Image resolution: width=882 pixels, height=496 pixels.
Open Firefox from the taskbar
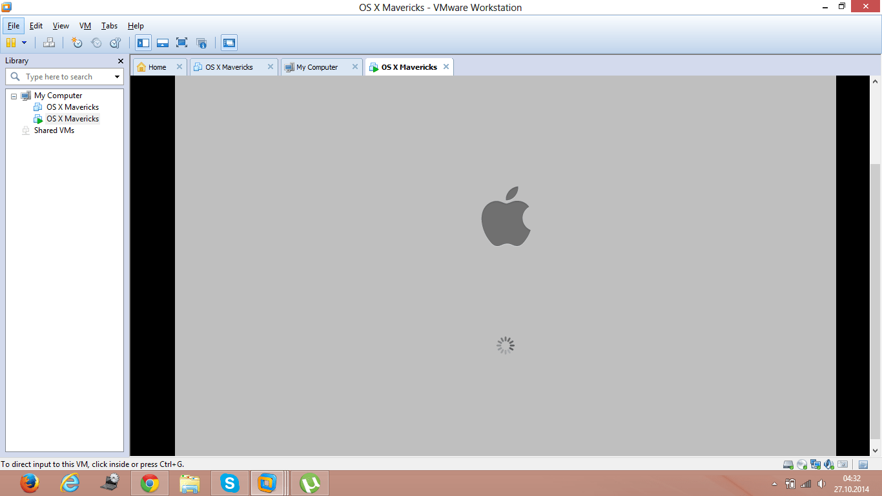tap(30, 483)
